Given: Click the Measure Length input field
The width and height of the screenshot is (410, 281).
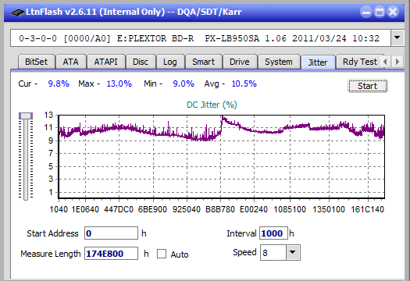Looking at the screenshot, I should 111,254.
